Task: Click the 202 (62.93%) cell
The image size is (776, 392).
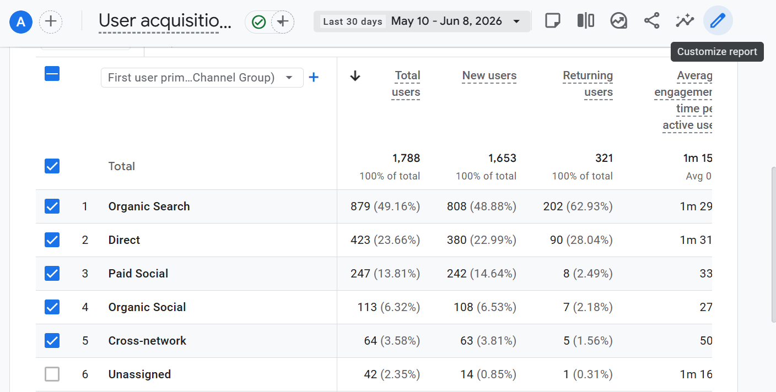Action: (x=578, y=206)
